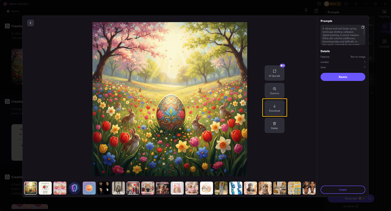Select the beige interior thumbnail
The height and width of the screenshot is (211, 391).
tap(280, 188)
